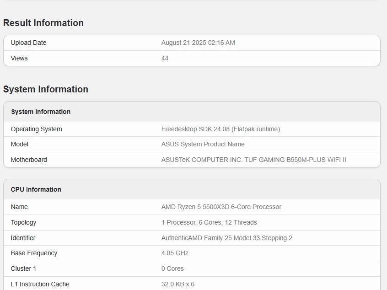Click the Base Frequency row label
Screen dimensions: 387x290
tap(34, 253)
